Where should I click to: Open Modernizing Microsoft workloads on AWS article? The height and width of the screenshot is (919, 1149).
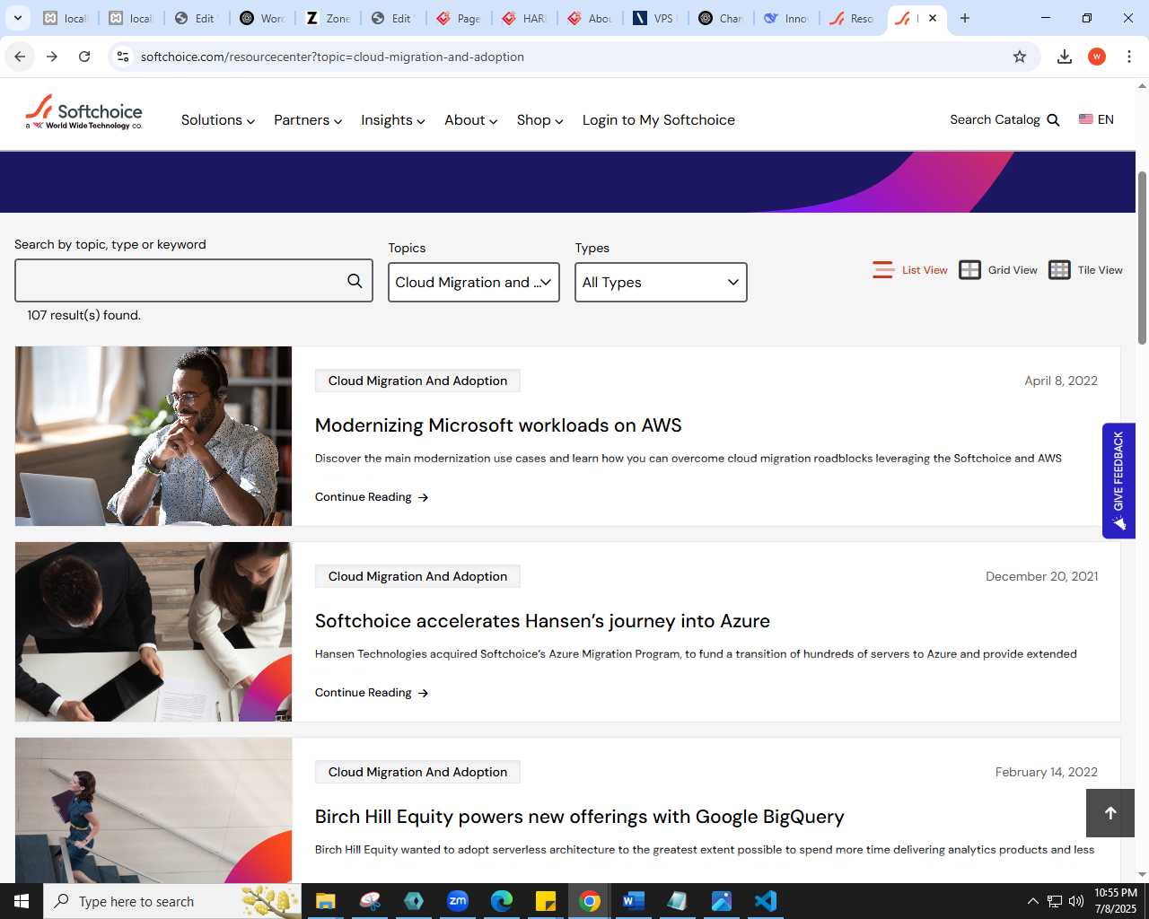pos(498,425)
